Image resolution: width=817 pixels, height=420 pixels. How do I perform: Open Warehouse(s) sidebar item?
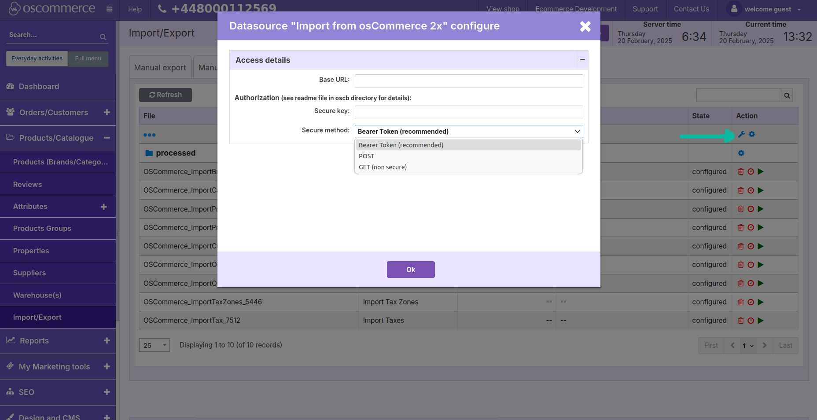point(37,296)
